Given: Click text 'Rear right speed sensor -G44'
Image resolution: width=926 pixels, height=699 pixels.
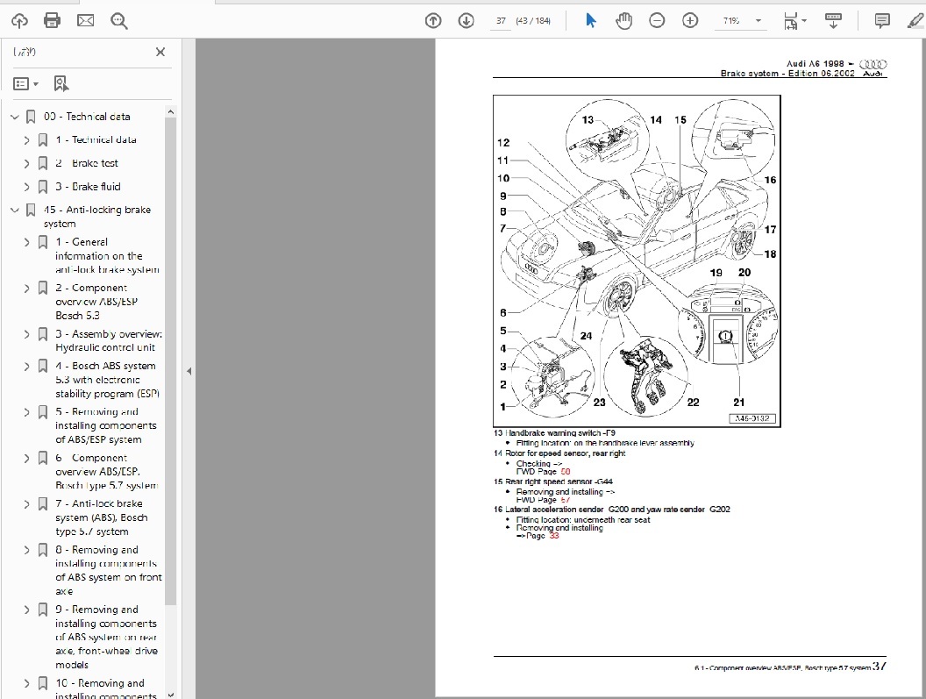Looking at the screenshot, I should pyautogui.click(x=559, y=481).
